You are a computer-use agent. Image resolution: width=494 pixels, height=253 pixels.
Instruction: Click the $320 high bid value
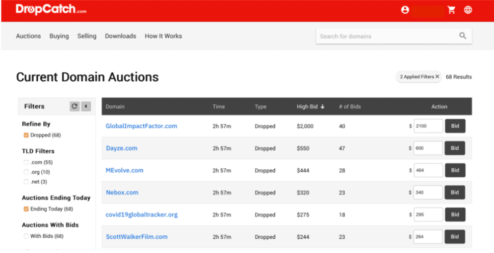(x=303, y=192)
